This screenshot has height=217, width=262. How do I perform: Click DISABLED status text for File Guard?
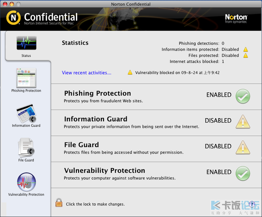(x=218, y=146)
